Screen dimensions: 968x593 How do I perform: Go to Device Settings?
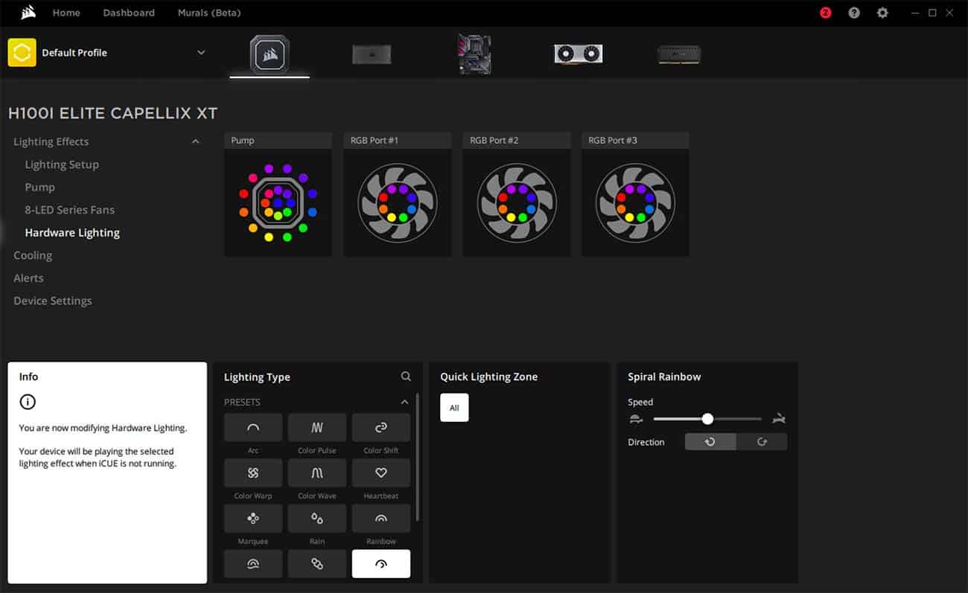point(53,301)
